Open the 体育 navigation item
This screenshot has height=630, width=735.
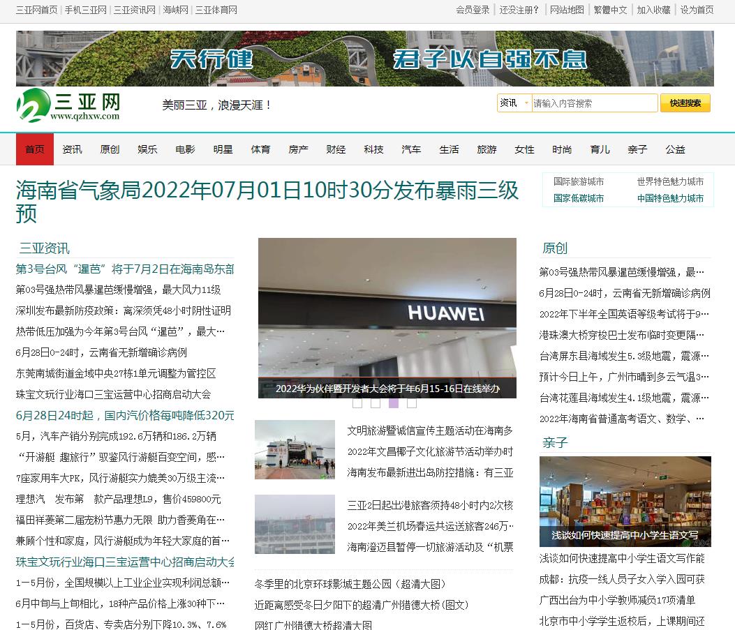(x=260, y=149)
